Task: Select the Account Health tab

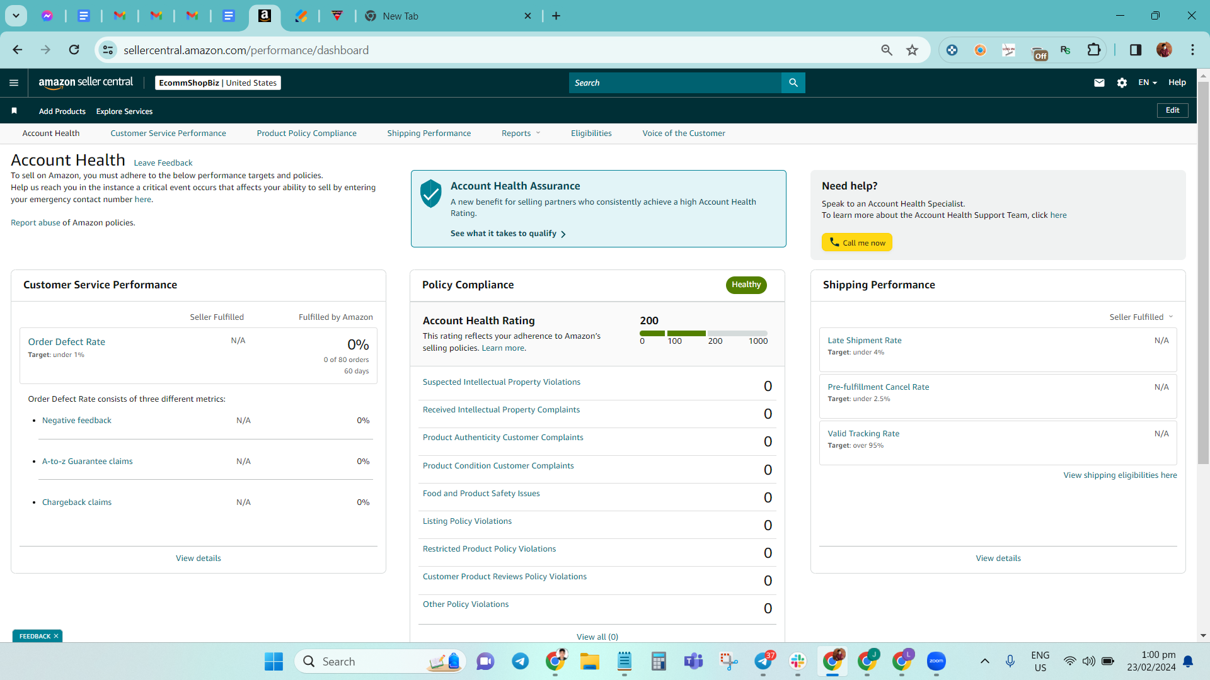Action: [51, 133]
